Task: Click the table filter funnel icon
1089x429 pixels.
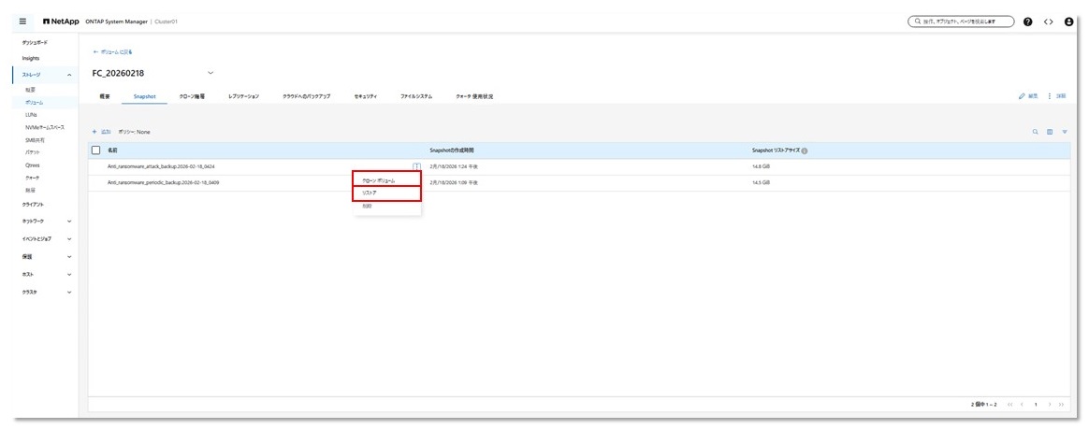Action: pos(1065,132)
